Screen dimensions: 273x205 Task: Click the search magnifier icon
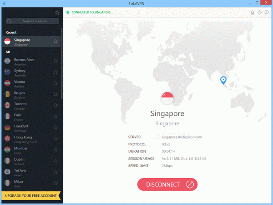(x=9, y=21)
